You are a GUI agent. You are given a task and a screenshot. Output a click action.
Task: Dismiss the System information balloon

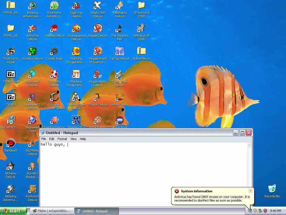pos(251,191)
